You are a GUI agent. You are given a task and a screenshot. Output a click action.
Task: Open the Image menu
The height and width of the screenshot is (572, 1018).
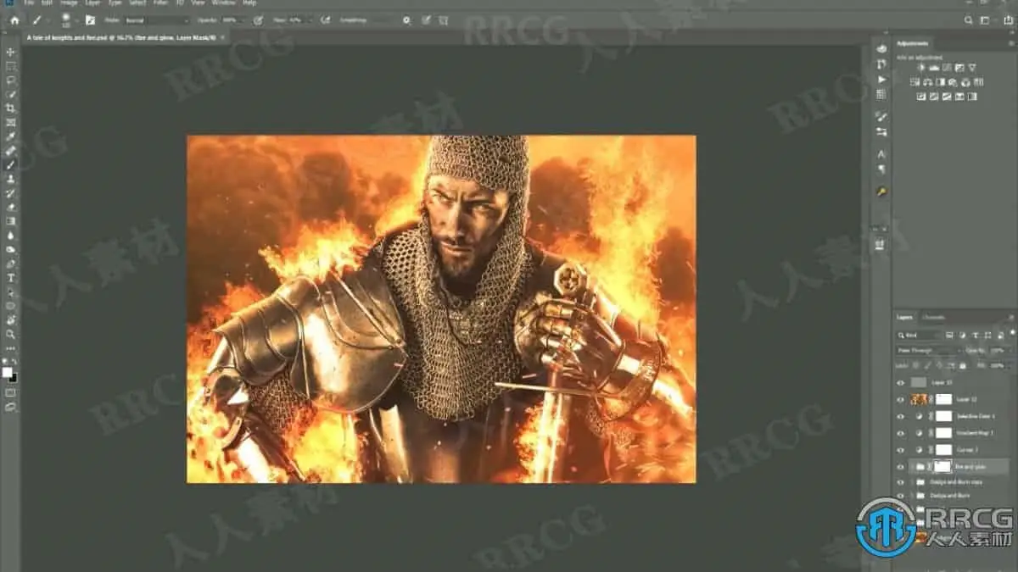pos(69,3)
